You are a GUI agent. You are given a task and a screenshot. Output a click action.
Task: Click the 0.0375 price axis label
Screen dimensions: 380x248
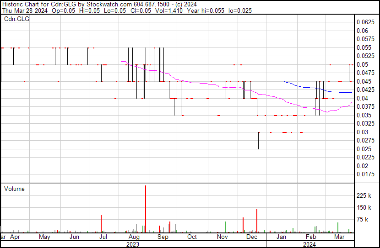[365, 106]
